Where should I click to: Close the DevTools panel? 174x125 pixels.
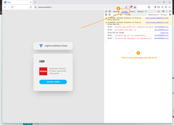(170, 11)
